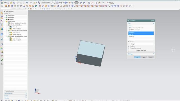180x101 pixels.
Task: Click the Part Name input field
Action: click(141, 44)
